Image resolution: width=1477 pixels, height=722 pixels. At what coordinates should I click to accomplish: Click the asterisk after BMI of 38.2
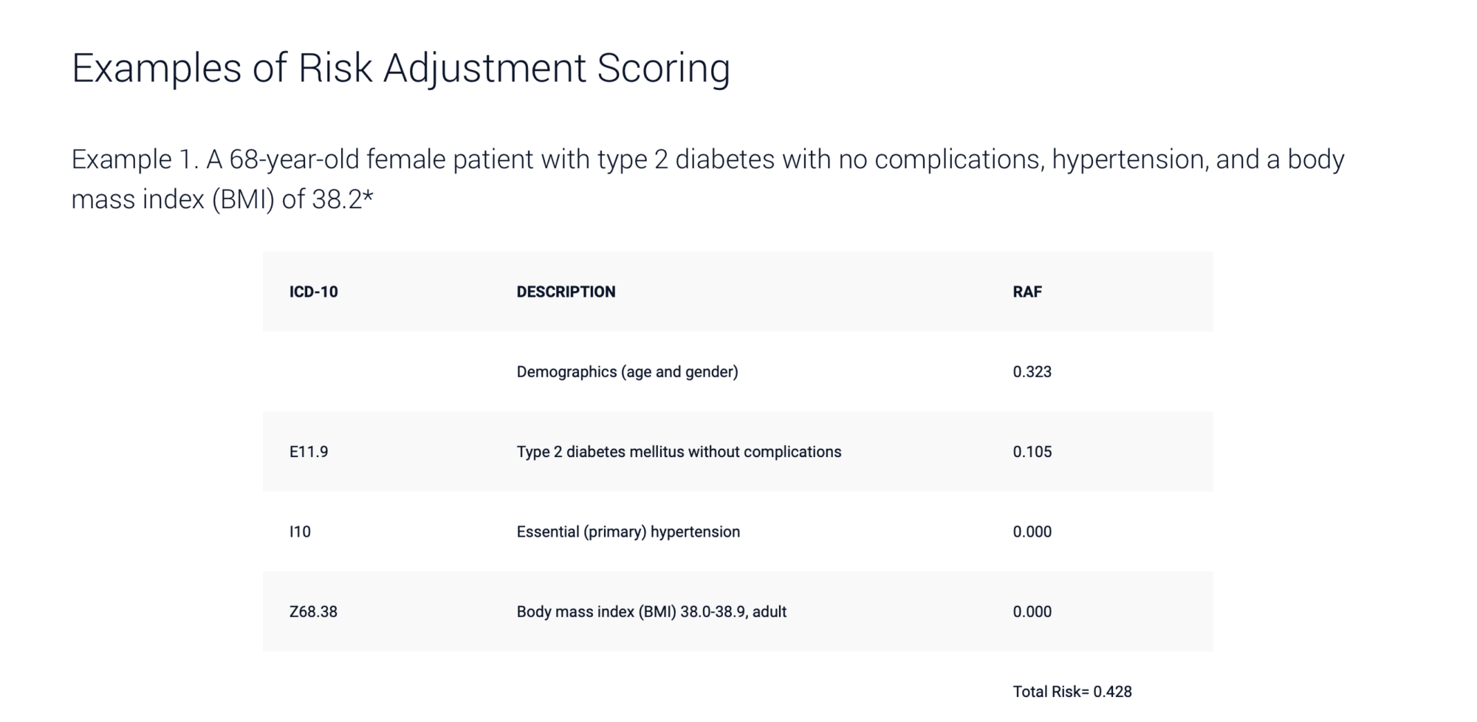coord(369,196)
